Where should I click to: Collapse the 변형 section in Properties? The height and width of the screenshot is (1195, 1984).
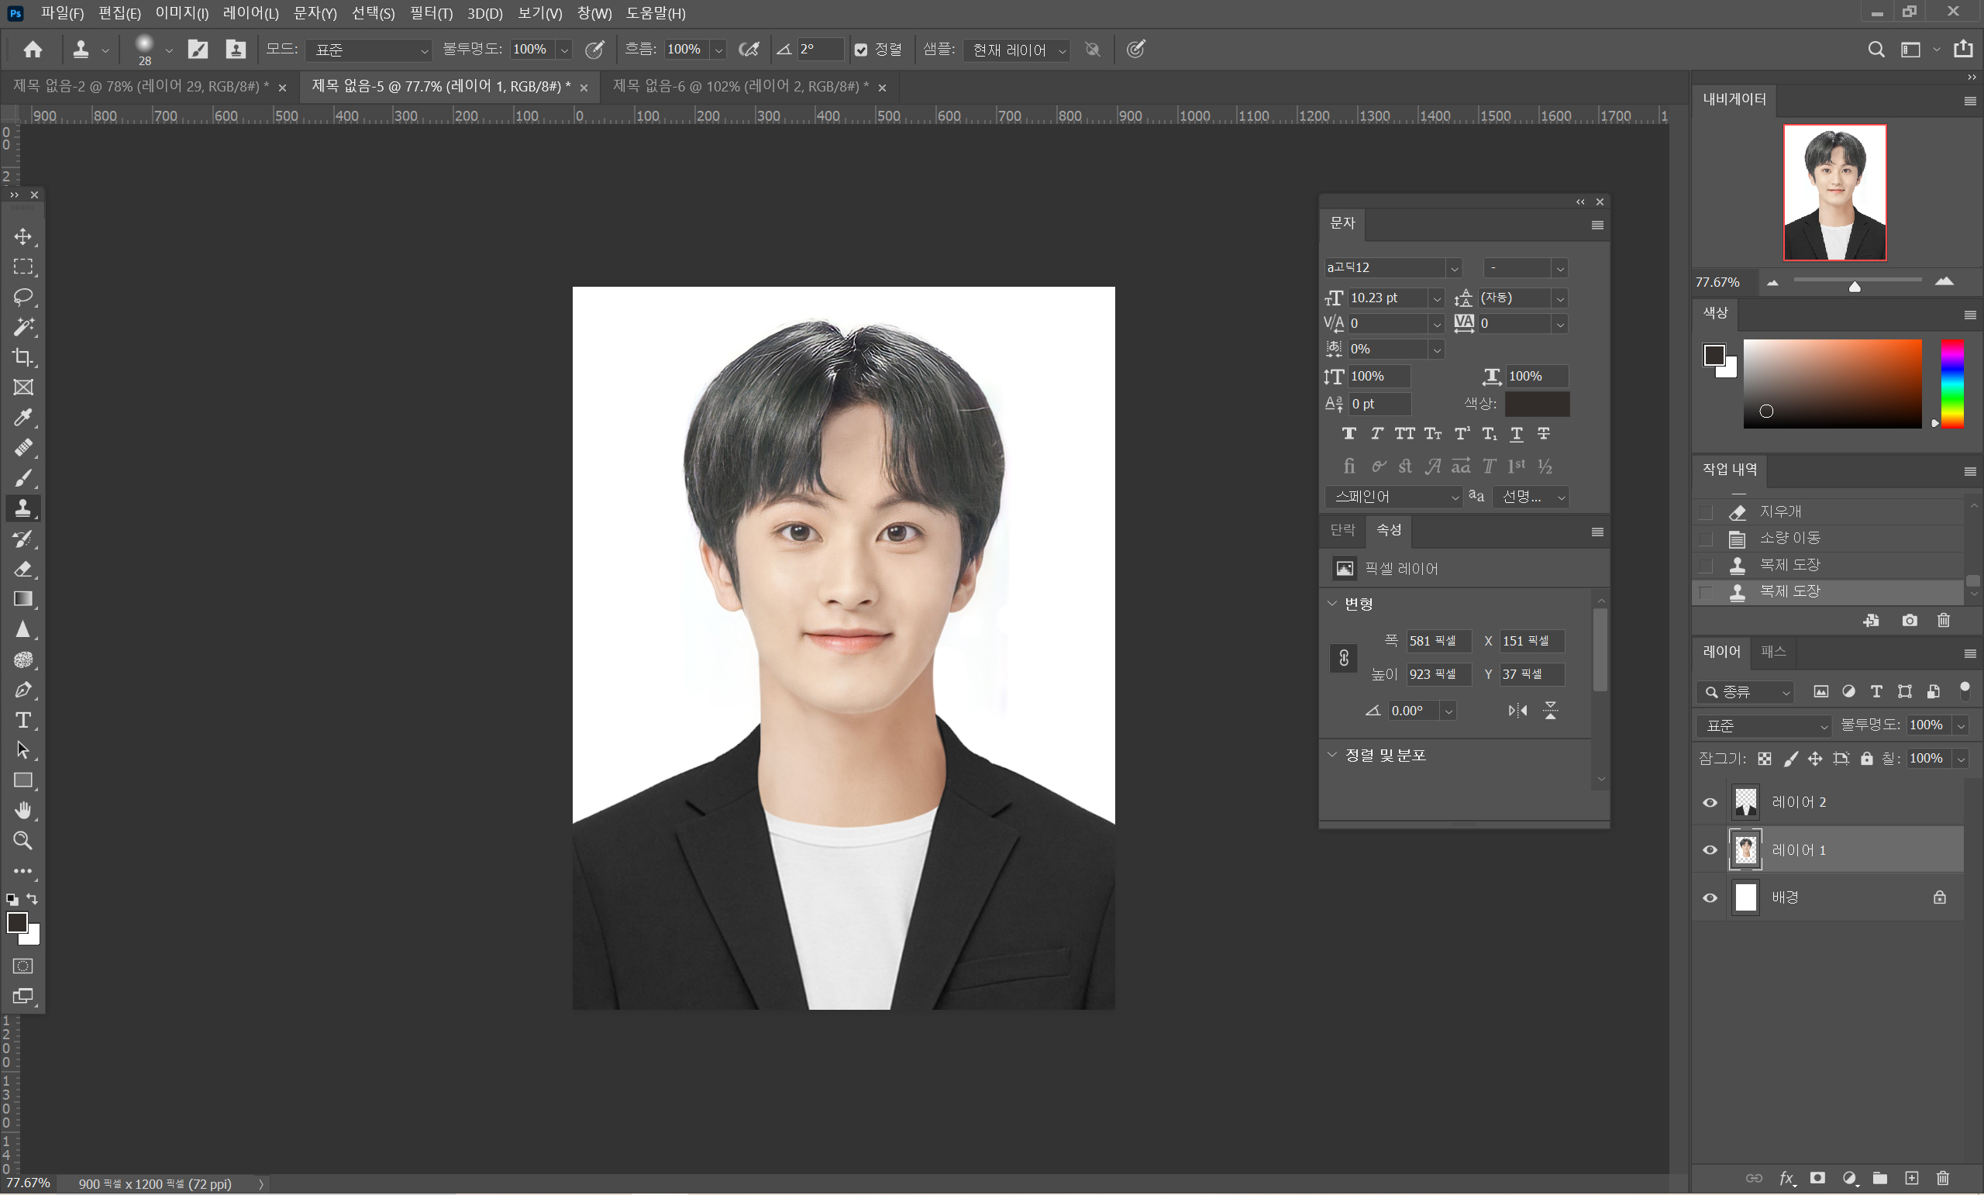[1331, 603]
